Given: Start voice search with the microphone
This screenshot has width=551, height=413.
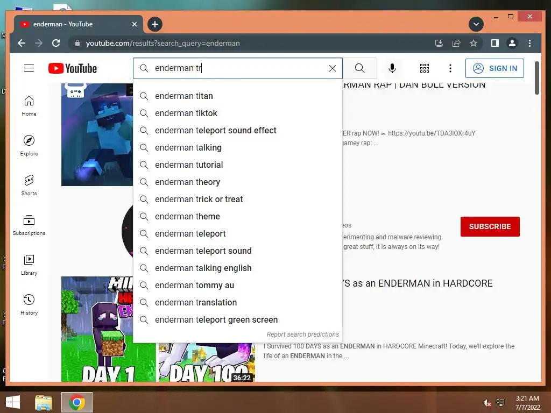Looking at the screenshot, I should pyautogui.click(x=392, y=68).
